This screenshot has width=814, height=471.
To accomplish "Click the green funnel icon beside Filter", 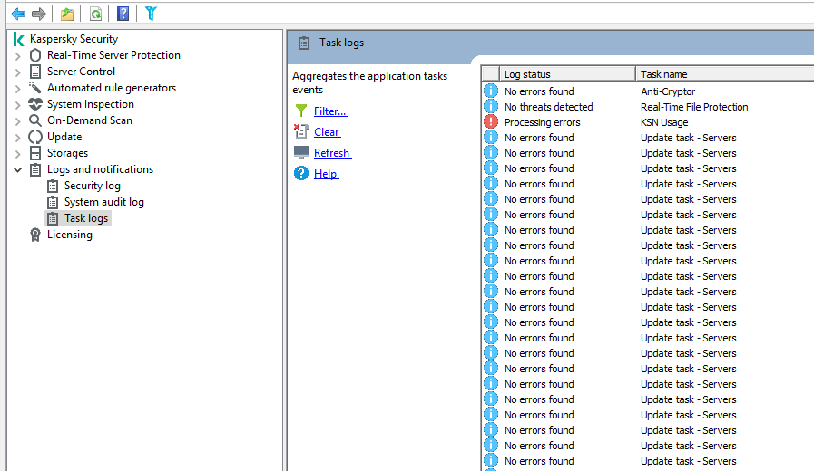I will pos(301,111).
